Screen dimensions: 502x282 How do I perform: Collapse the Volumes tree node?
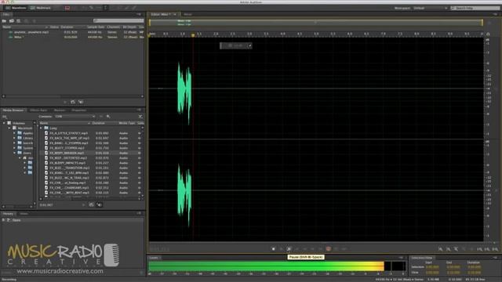click(x=4, y=123)
